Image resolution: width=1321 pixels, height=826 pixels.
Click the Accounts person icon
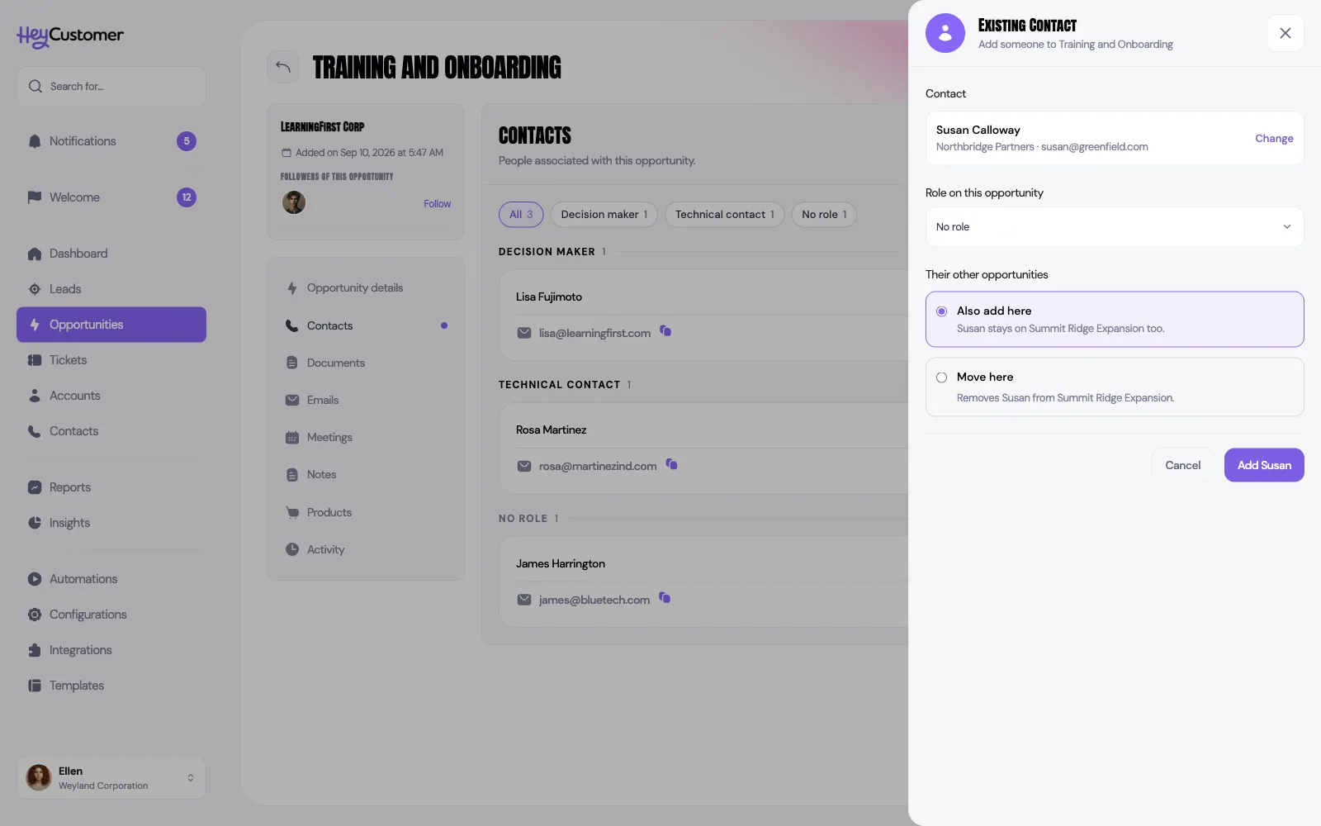click(35, 396)
